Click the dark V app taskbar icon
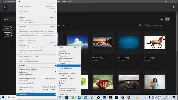The height and width of the screenshot is (100, 178). tap(67, 97)
